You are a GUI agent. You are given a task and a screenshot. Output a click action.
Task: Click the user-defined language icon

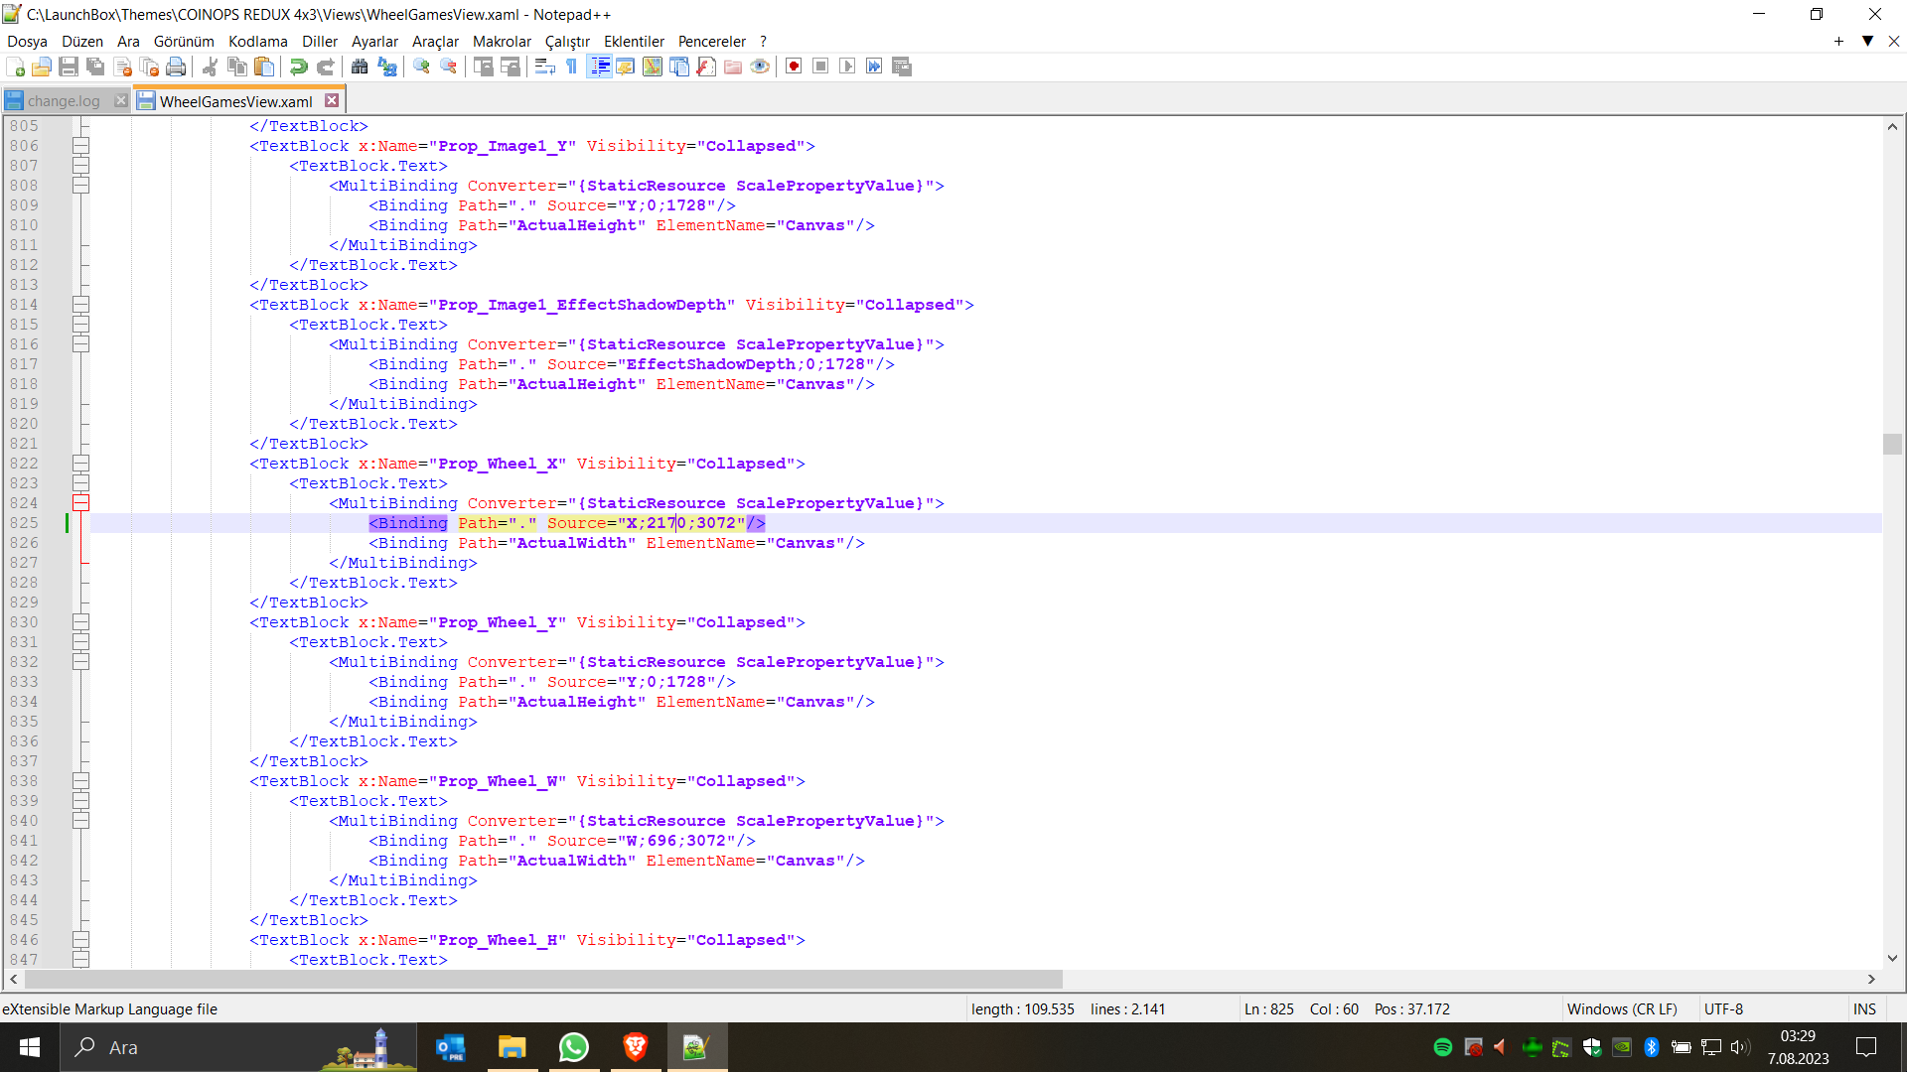[625, 67]
